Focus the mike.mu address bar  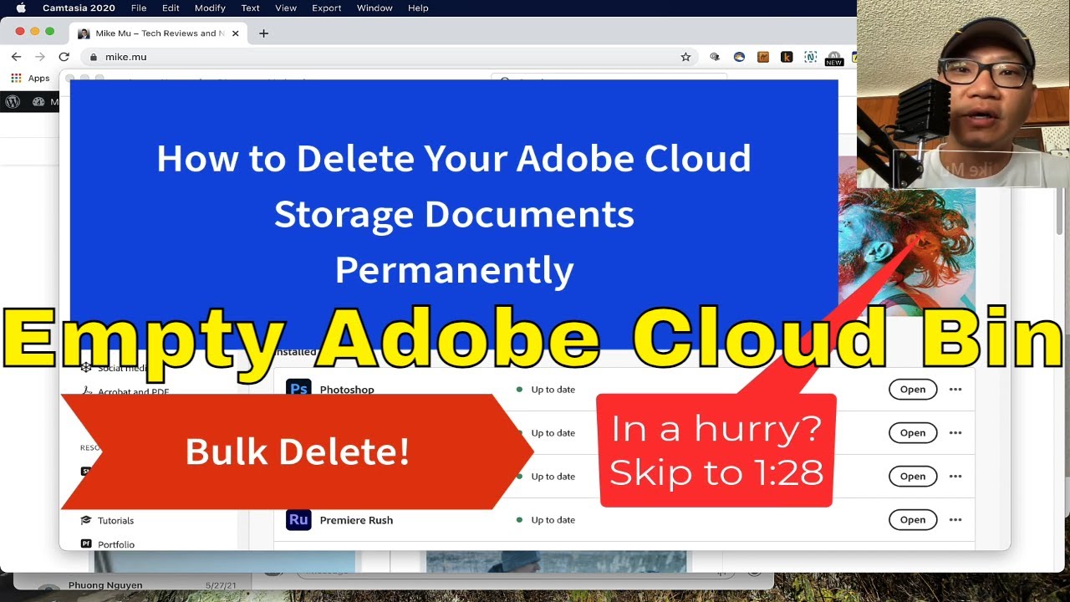389,57
